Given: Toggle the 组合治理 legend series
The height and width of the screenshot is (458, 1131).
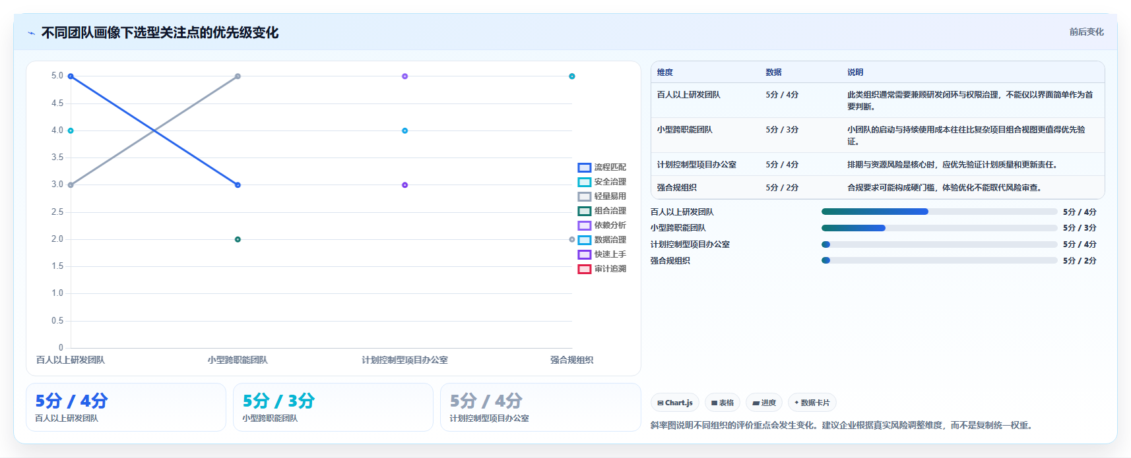Looking at the screenshot, I should click(602, 211).
